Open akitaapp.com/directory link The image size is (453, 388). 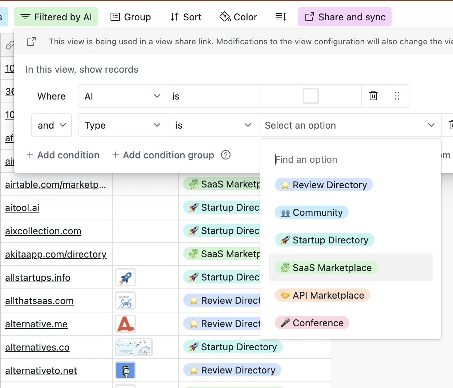[56, 254]
